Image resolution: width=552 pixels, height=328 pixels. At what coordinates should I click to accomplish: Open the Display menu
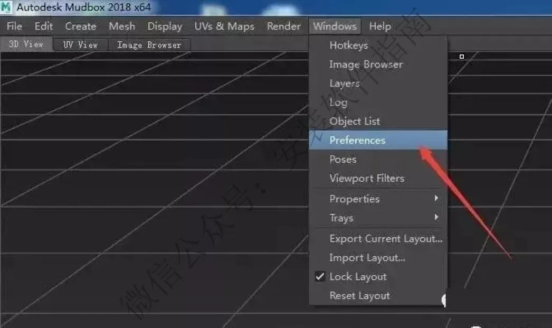pos(165,26)
